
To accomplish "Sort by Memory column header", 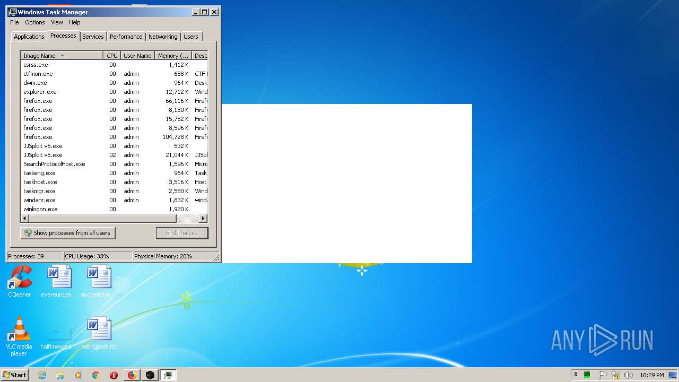I will pos(173,56).
